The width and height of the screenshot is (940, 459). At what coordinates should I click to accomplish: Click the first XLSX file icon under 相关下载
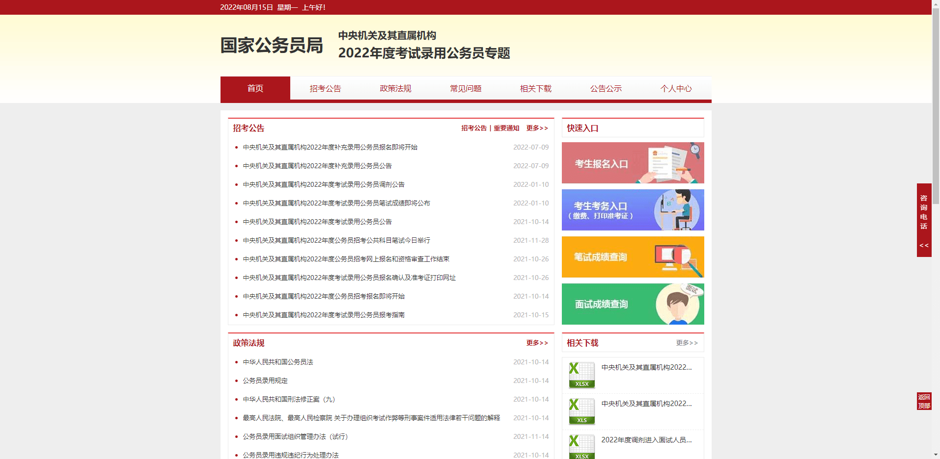coord(582,375)
